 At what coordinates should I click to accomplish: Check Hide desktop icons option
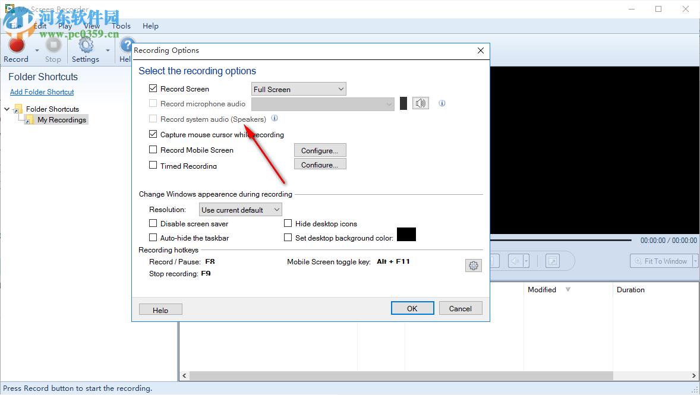click(288, 223)
